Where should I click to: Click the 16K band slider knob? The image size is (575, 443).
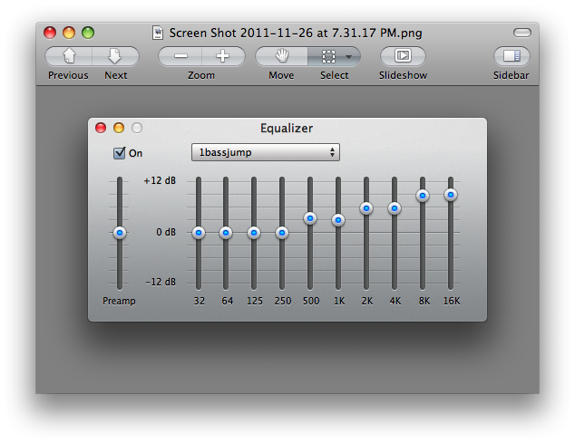click(451, 195)
